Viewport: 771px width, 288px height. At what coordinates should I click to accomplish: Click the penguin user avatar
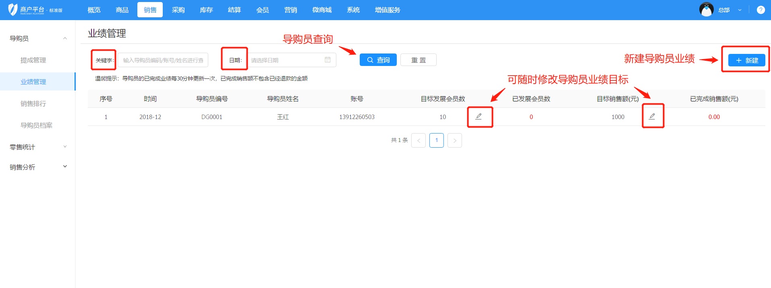tap(706, 10)
